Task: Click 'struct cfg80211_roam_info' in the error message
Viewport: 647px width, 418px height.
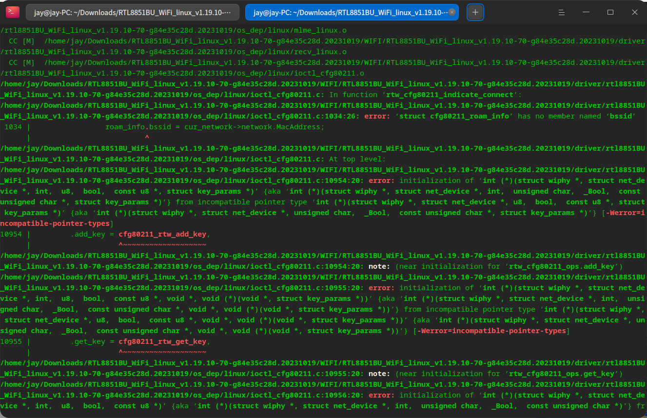Action: click(x=454, y=116)
